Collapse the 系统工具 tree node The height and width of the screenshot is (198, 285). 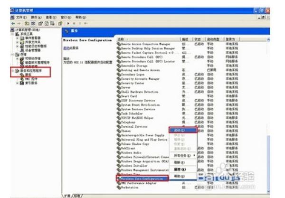(x=13, y=34)
